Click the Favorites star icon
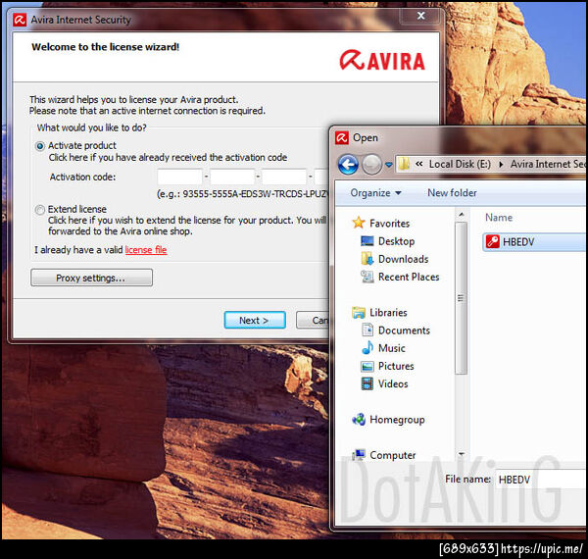 (359, 223)
